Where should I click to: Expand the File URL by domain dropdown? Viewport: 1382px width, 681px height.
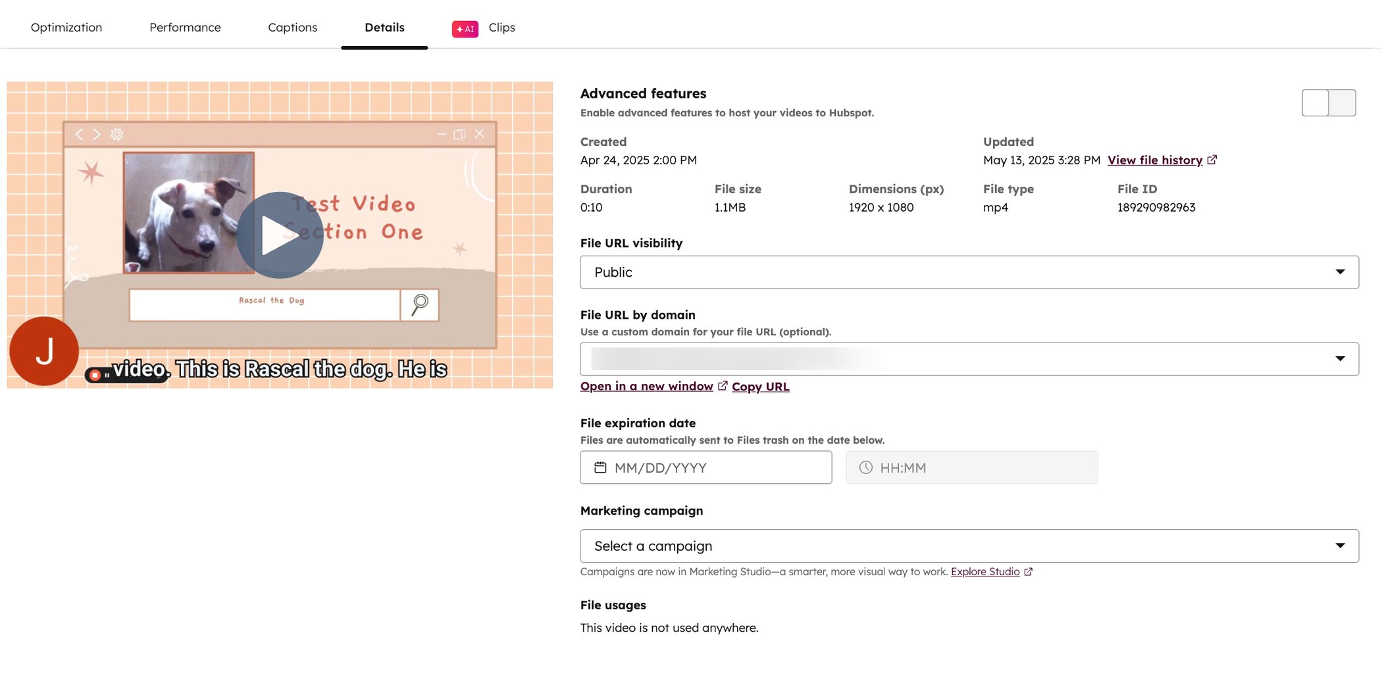coord(969,359)
